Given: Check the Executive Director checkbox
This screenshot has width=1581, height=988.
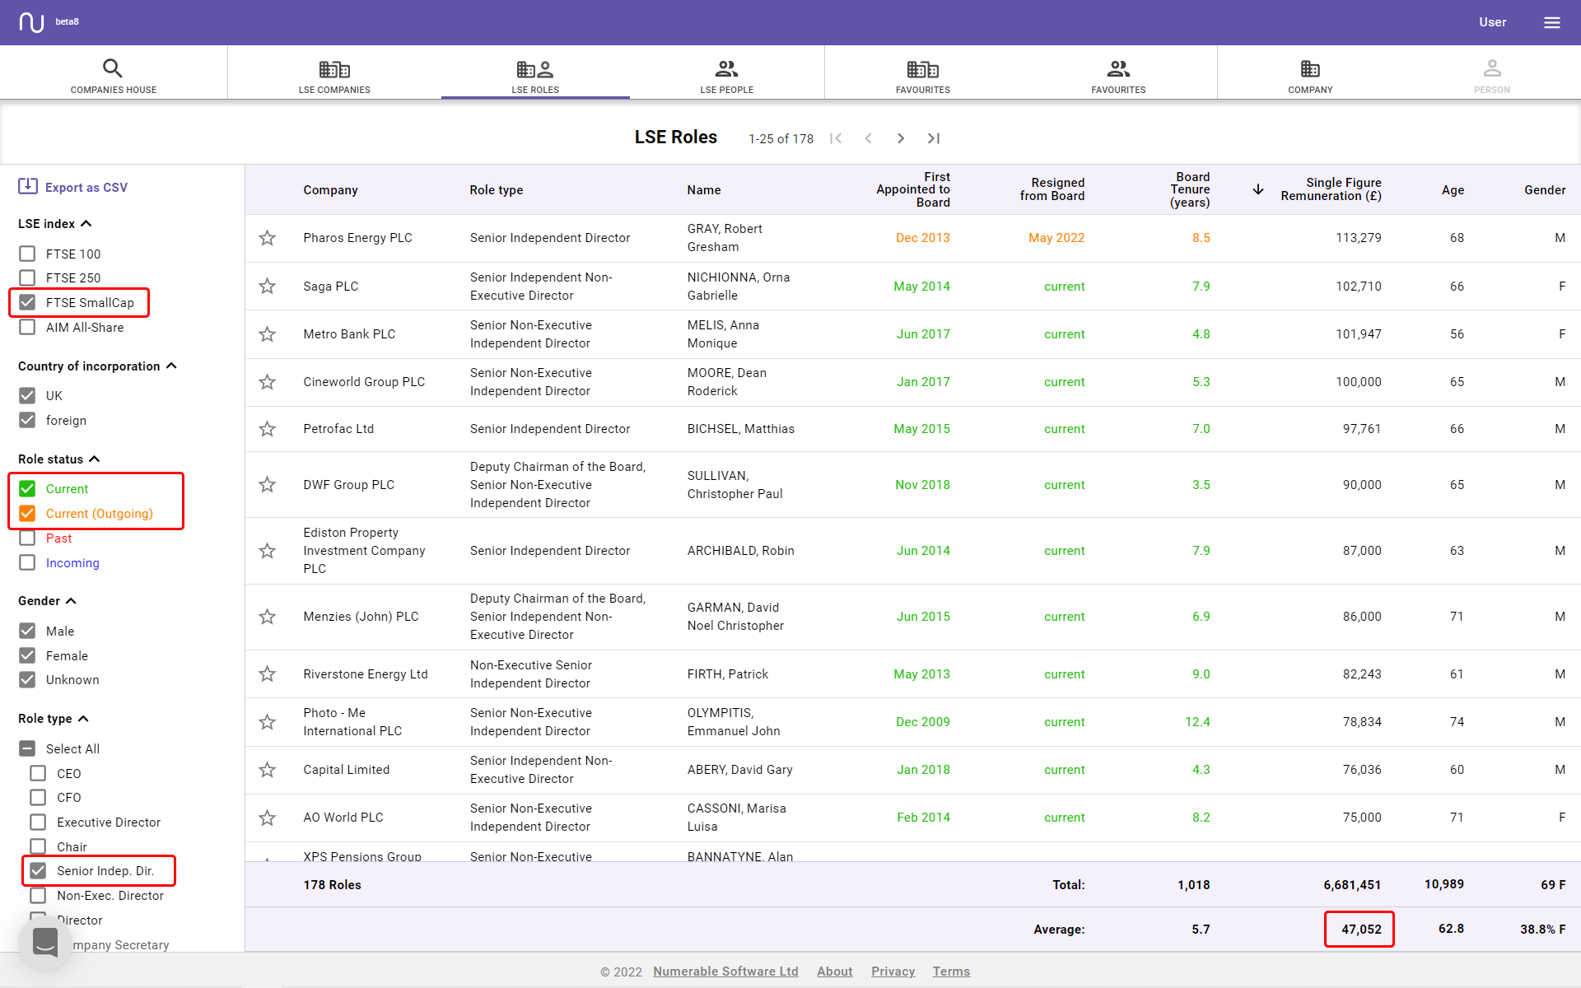Looking at the screenshot, I should pos(38,822).
